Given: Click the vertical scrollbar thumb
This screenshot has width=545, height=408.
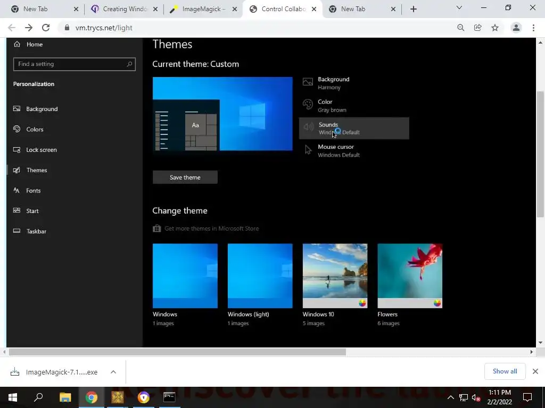Looking at the screenshot, I should (540, 155).
